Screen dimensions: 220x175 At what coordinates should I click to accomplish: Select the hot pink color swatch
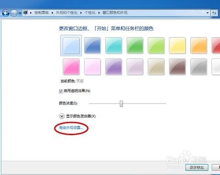pyautogui.click(x=71, y=67)
